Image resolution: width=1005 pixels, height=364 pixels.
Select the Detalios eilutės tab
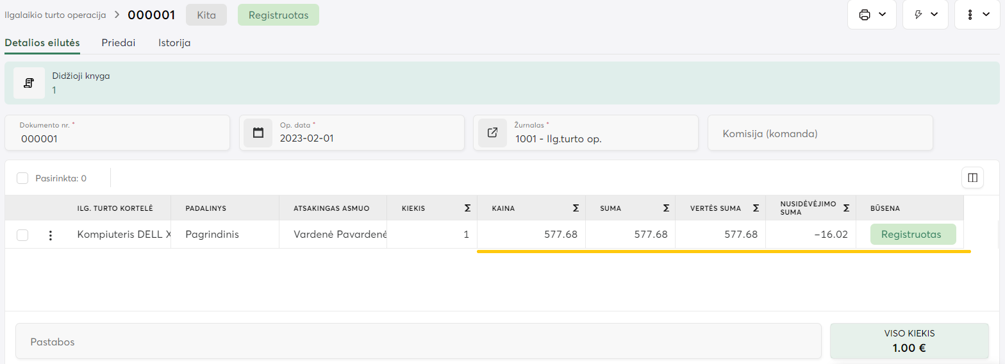42,43
